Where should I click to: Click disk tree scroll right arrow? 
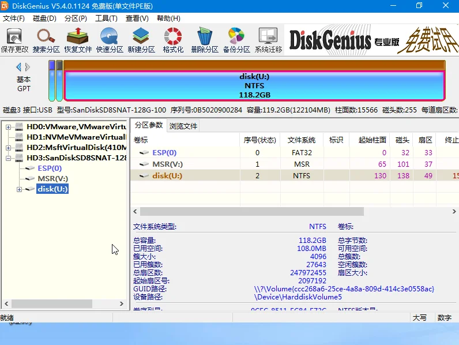[122, 303]
